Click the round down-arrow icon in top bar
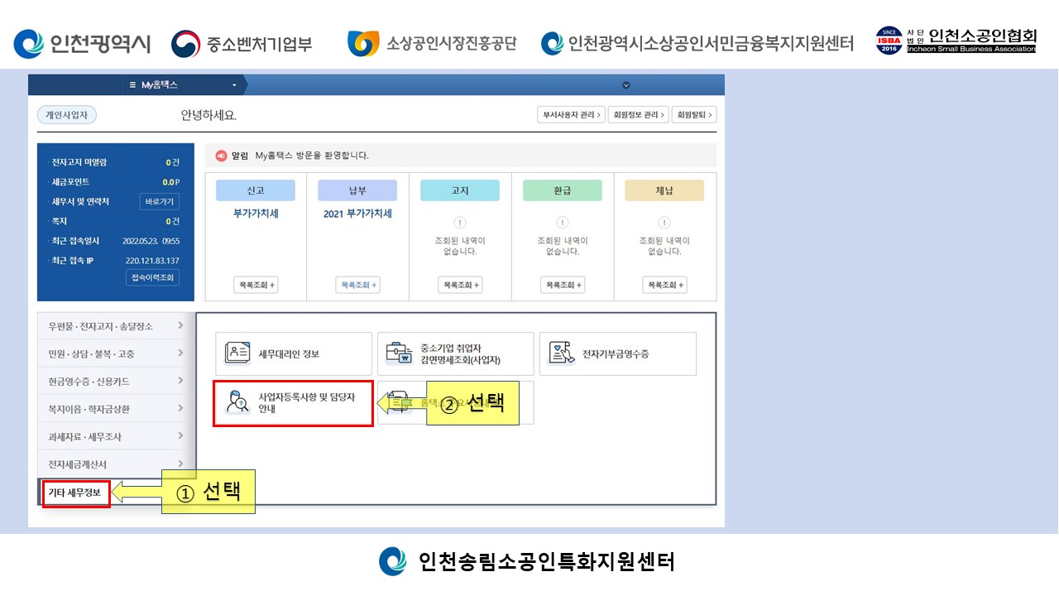Viewport: 1059px width, 596px height. (626, 85)
